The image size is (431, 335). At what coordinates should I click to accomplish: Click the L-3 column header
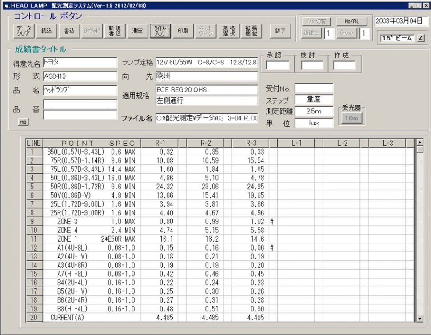[387, 143]
